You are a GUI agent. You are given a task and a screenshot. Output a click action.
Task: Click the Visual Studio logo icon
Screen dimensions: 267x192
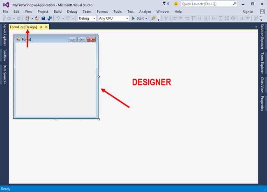(x=6, y=5)
